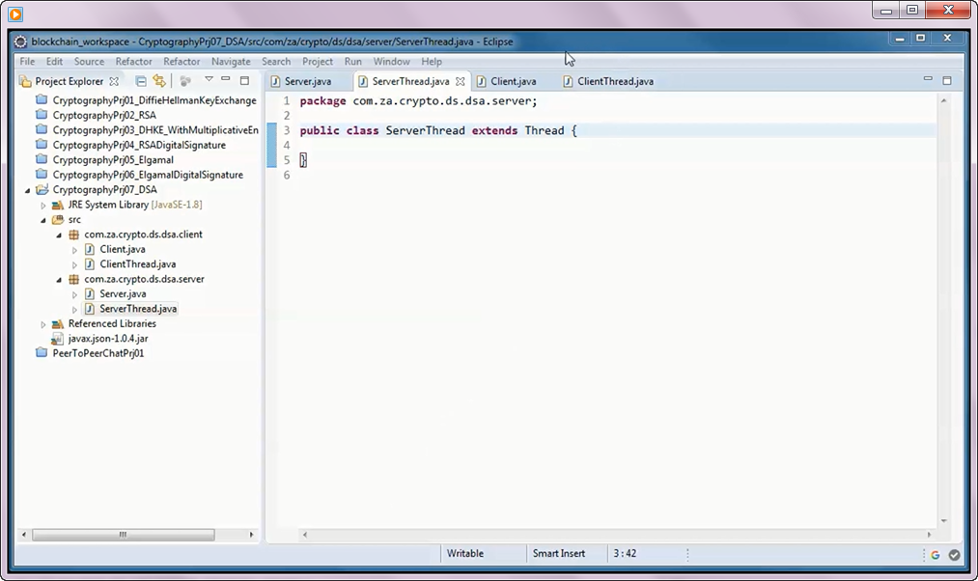This screenshot has height=581, width=978.
Task: Close the ServerThread.java editor tab
Action: click(460, 81)
